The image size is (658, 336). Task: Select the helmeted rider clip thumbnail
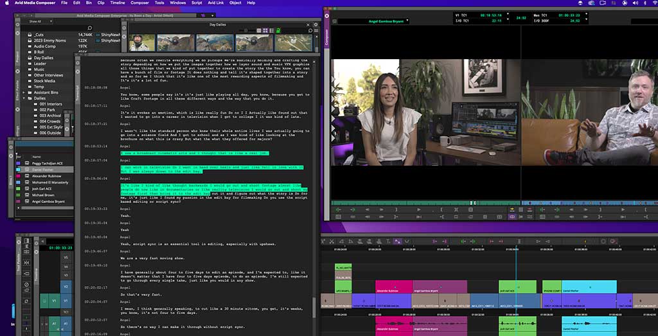142,42
